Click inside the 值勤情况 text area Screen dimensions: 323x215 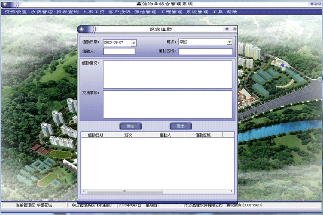168,74
